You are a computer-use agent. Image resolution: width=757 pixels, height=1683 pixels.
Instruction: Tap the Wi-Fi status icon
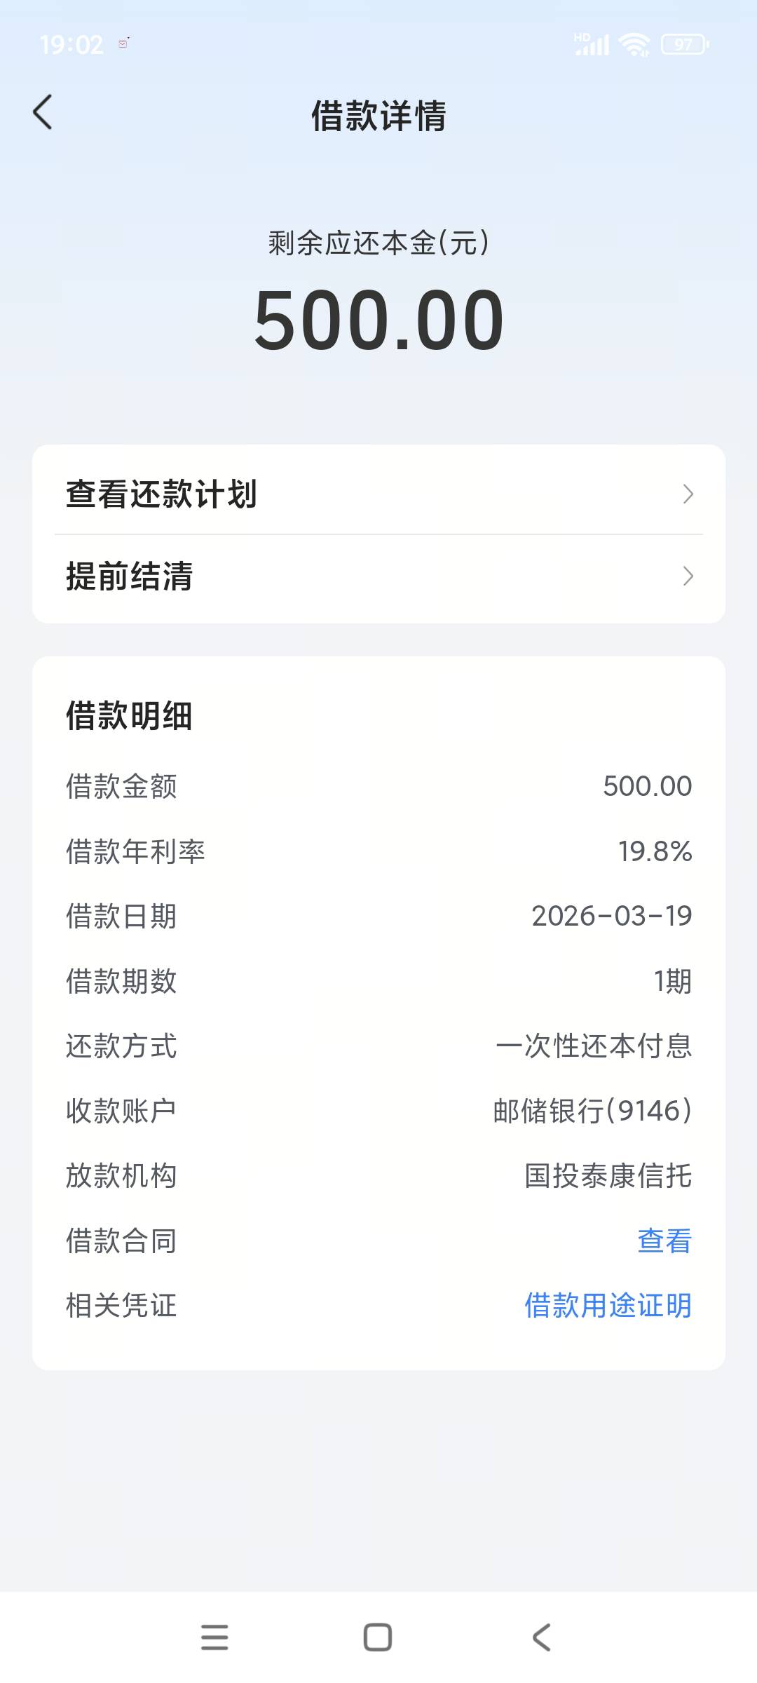click(634, 45)
